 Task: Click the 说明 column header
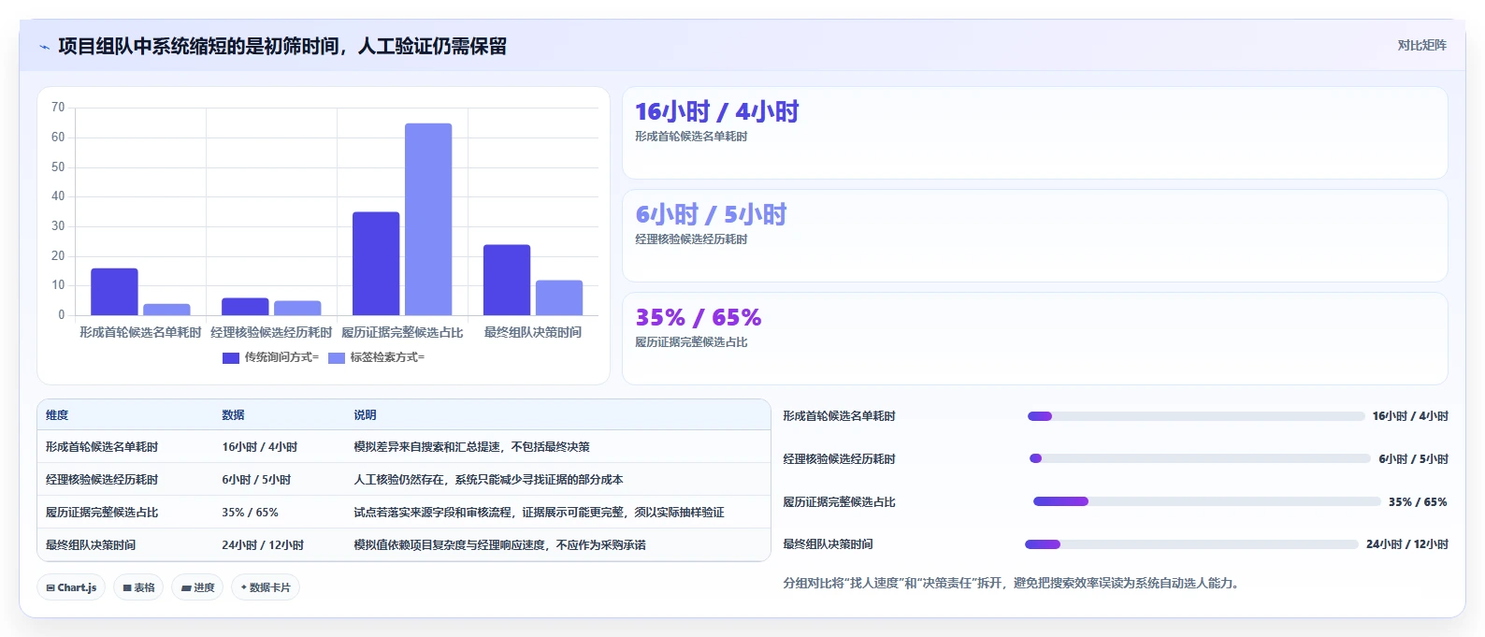[x=365, y=415]
